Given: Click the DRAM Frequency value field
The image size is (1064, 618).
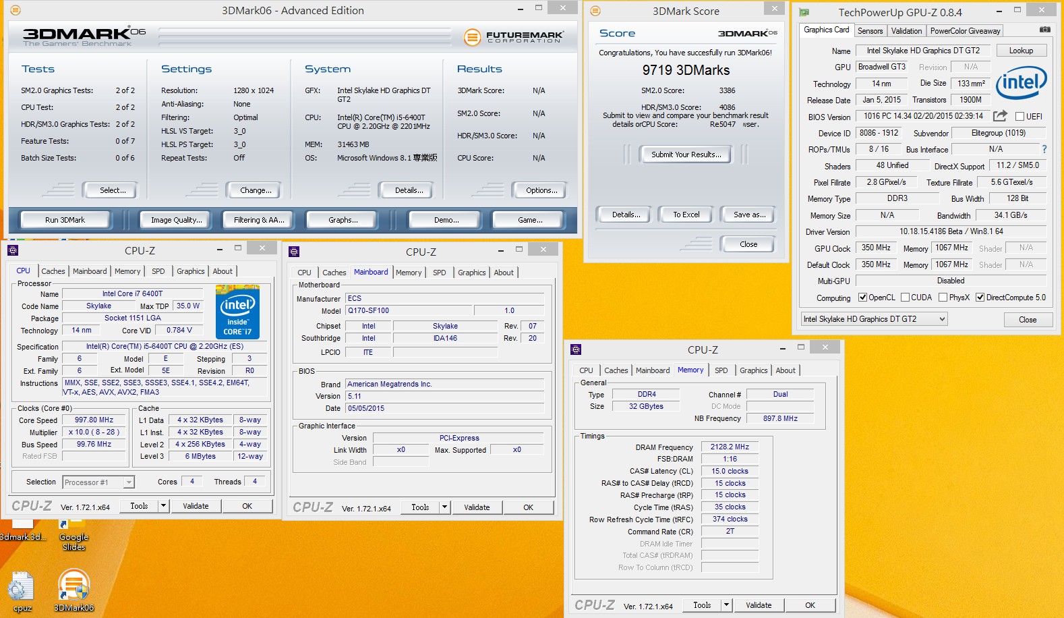Looking at the screenshot, I should tap(730, 447).
